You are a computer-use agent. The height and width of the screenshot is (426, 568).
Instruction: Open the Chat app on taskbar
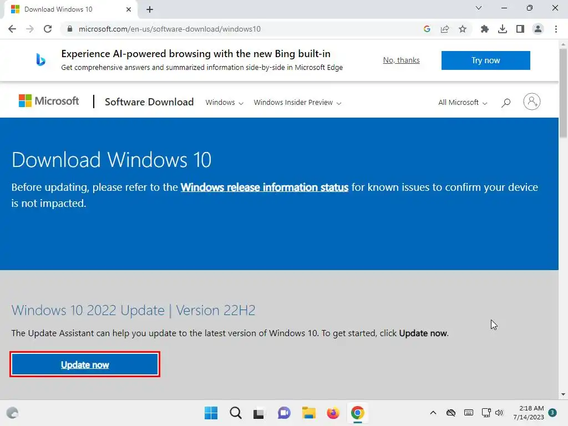click(x=284, y=413)
